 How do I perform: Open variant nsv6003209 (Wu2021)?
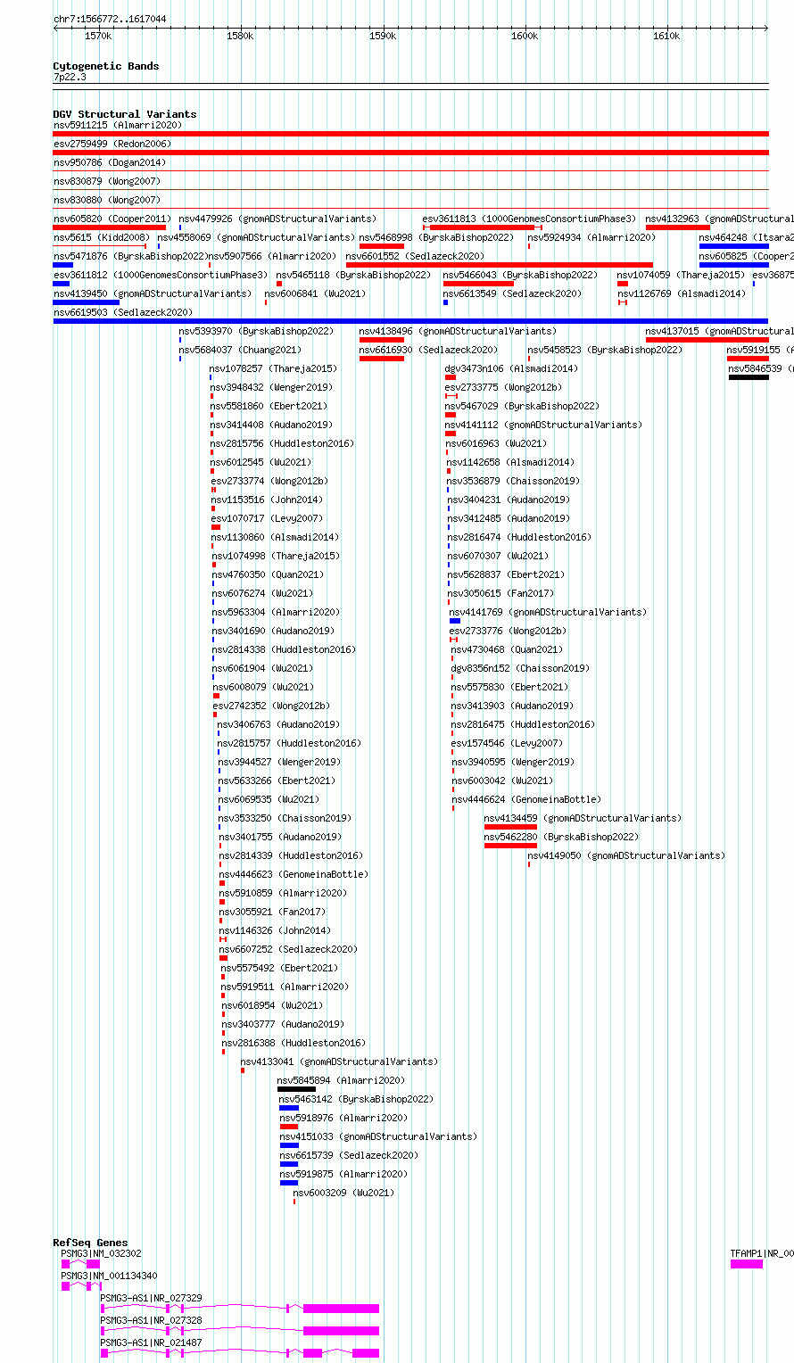coord(343,1193)
